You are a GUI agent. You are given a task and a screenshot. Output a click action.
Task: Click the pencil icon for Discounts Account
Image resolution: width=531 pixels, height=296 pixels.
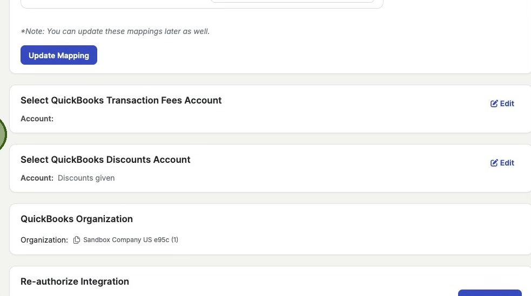click(x=494, y=163)
